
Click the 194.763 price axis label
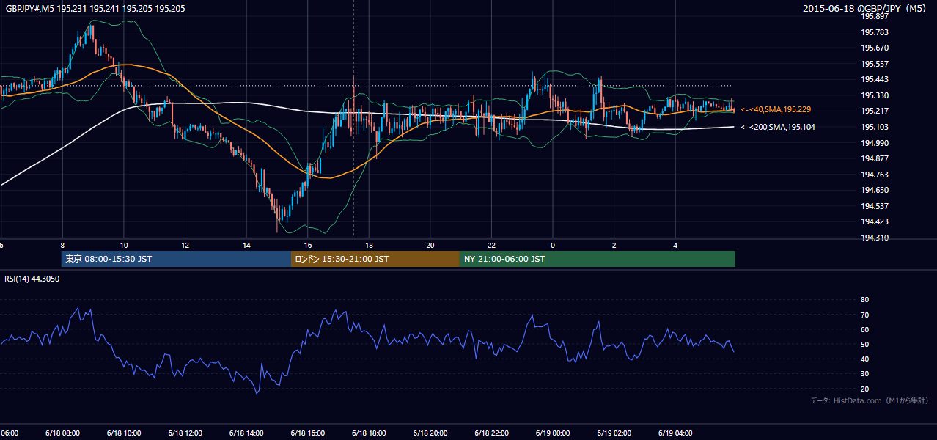873,175
